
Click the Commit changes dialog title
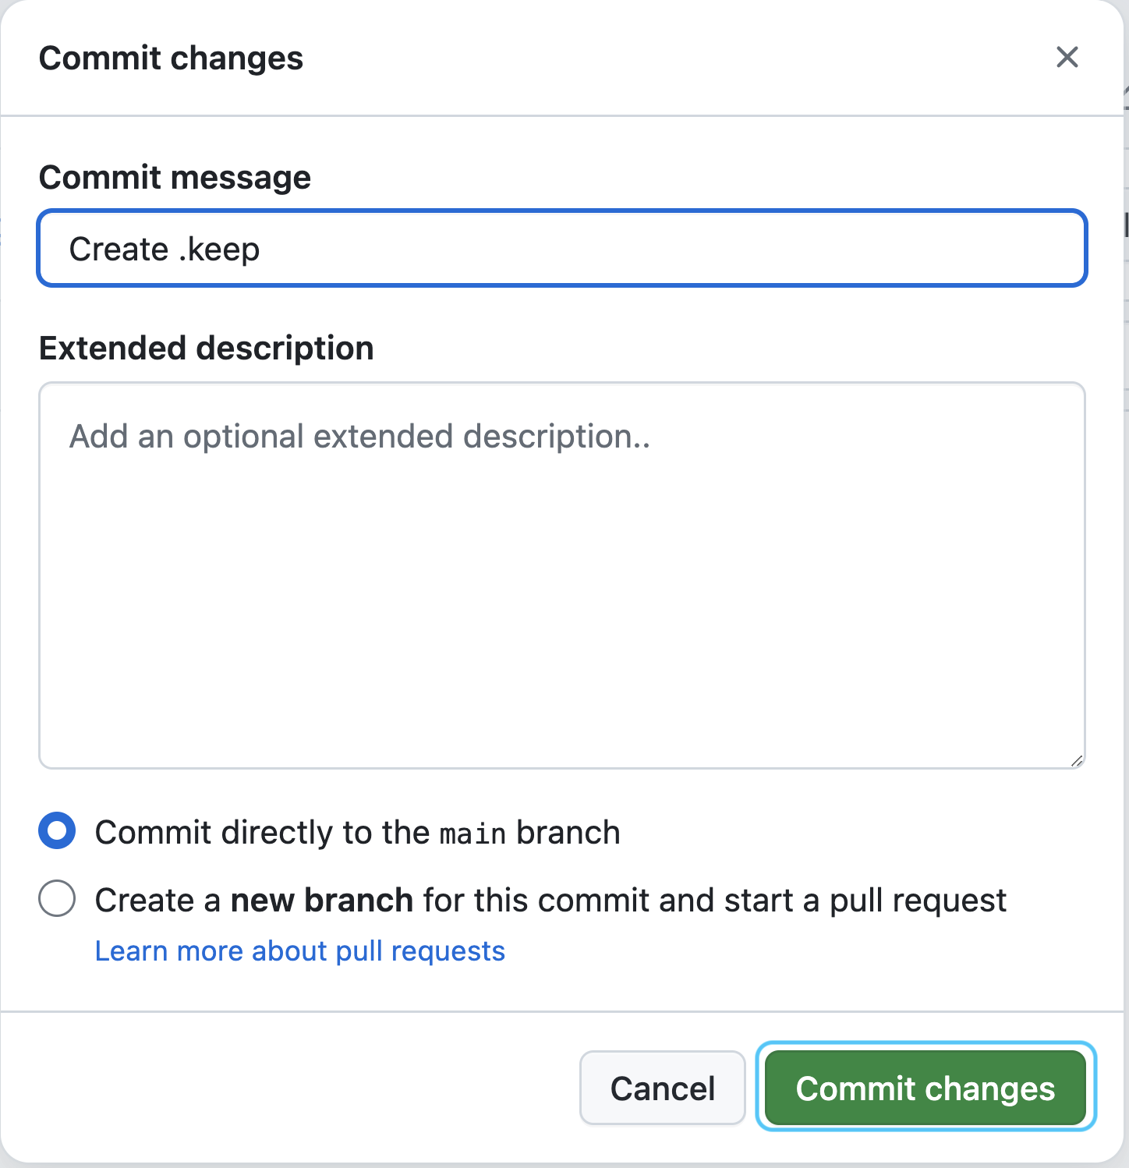pos(171,58)
